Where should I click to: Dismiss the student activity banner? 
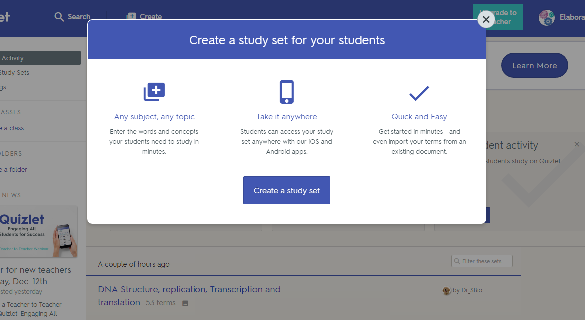[577, 145]
